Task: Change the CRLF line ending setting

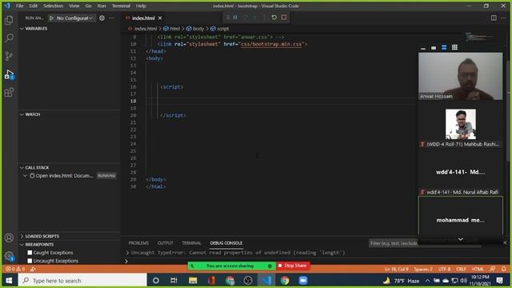Action: pos(461,269)
